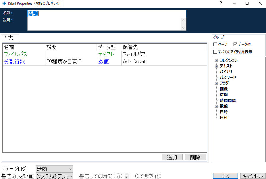Decrease 警告までの時間 with stepper down arrow
This screenshot has height=179, width=266.
(x=126, y=178)
